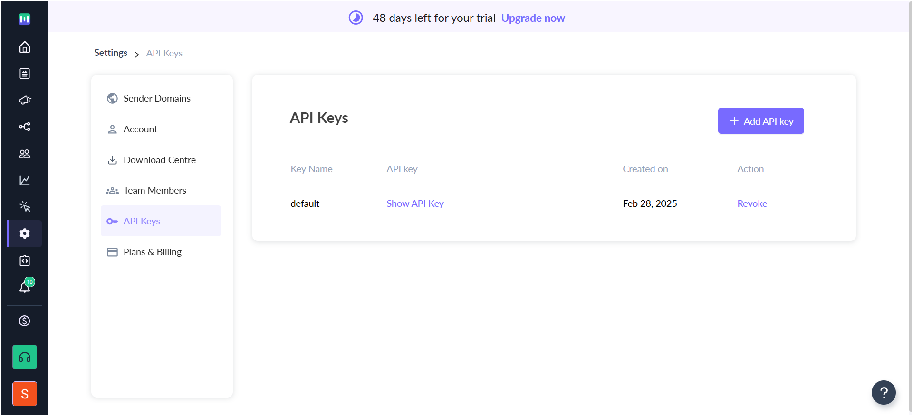Select the settings gear icon in sidebar

coord(25,233)
